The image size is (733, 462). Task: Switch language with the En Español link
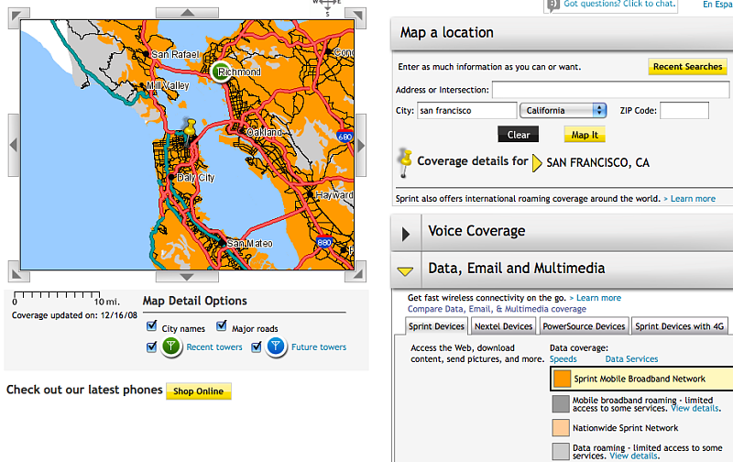click(717, 5)
